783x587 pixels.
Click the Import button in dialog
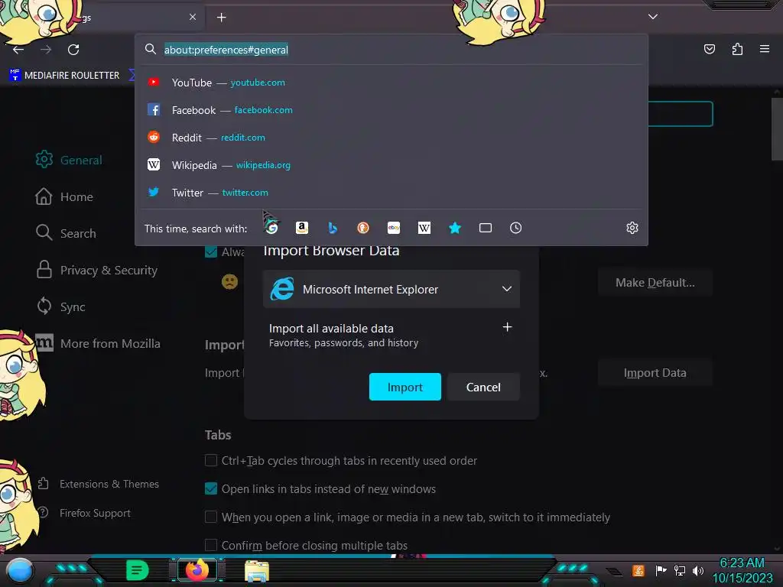tap(405, 387)
